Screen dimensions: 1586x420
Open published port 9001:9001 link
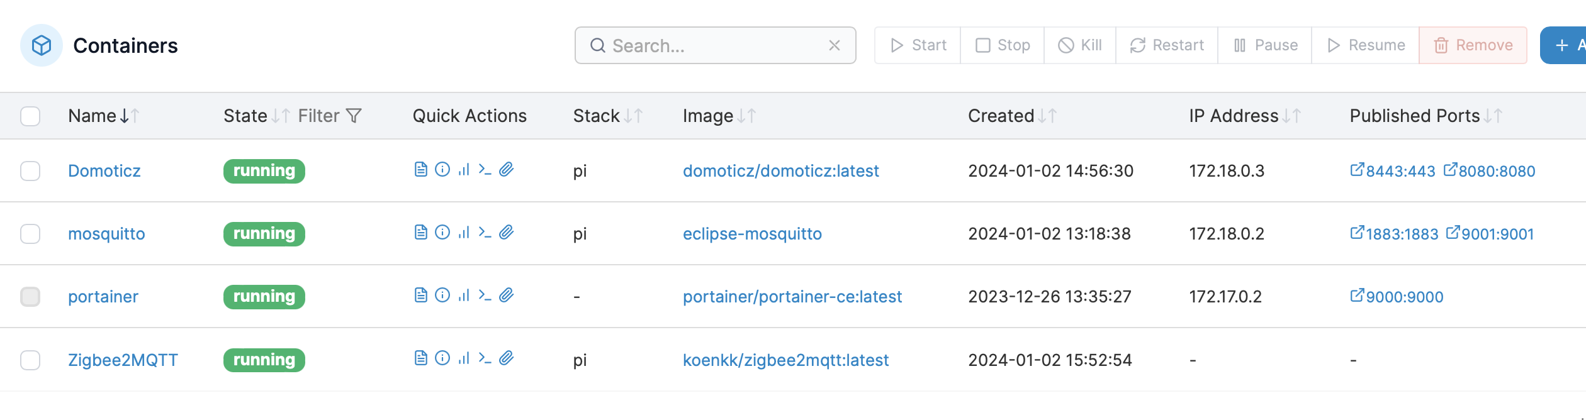click(1490, 234)
